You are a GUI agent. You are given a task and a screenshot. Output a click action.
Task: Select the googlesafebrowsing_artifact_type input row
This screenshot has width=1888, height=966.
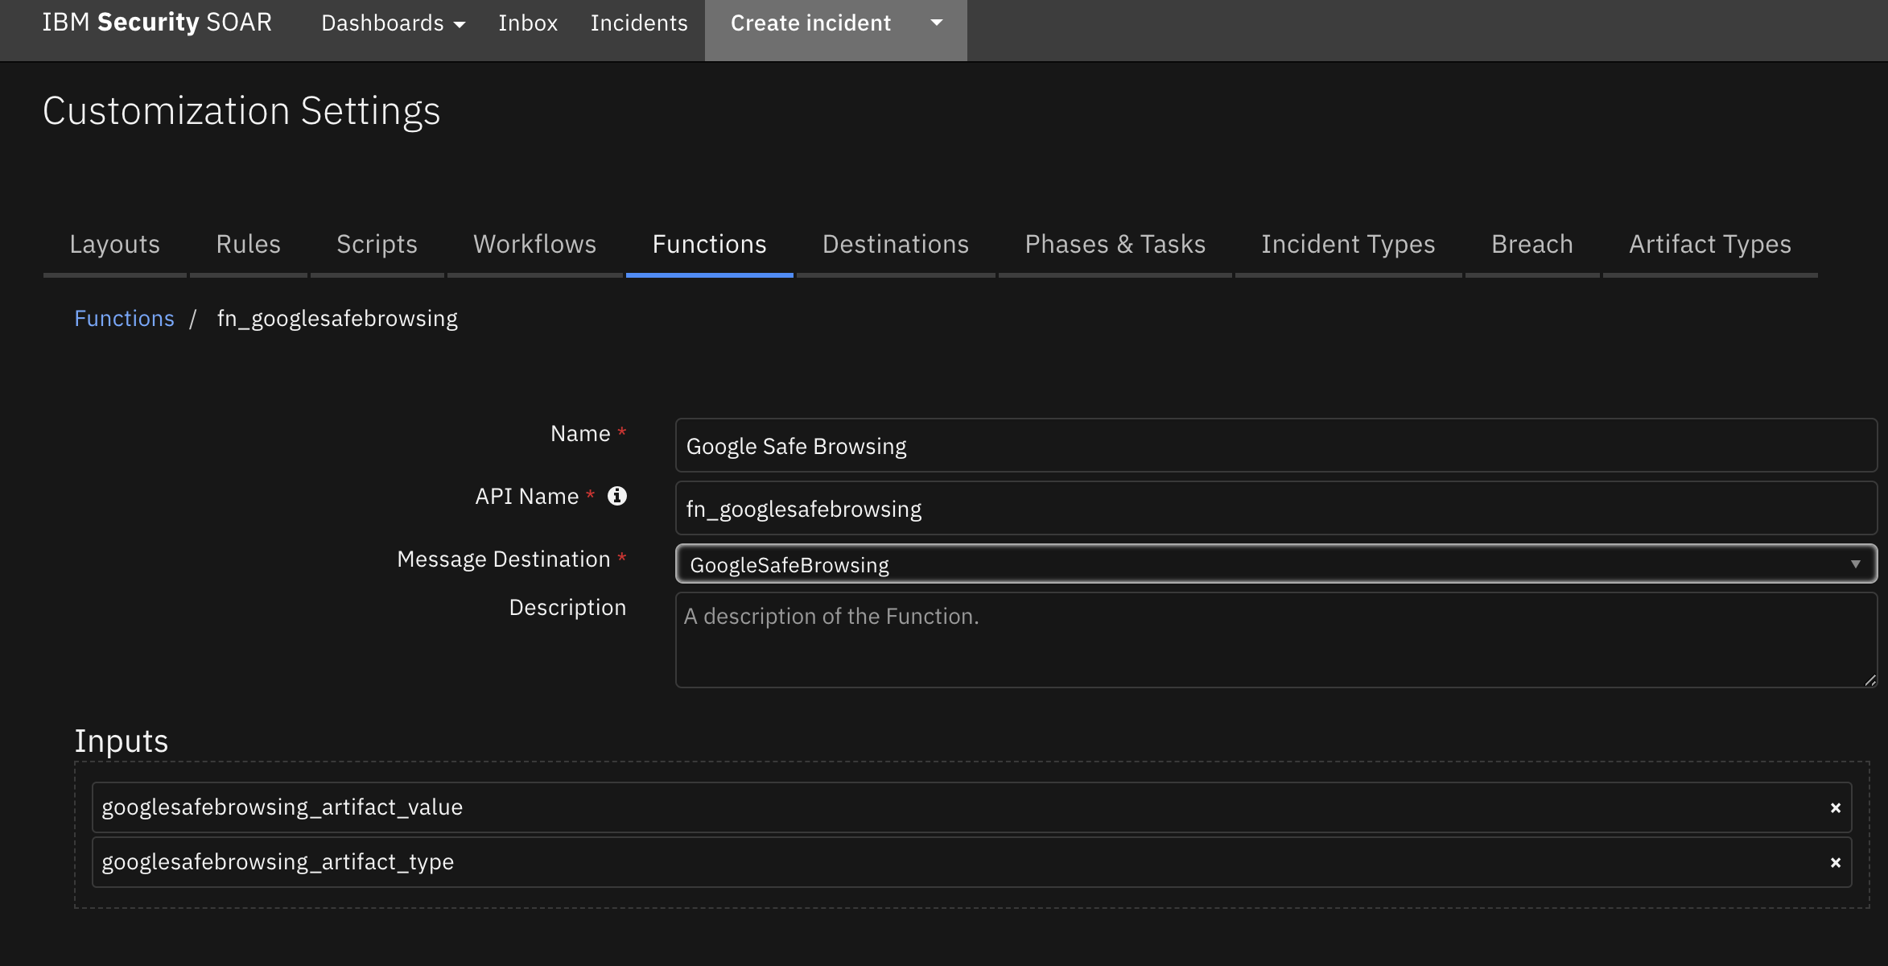click(x=972, y=862)
